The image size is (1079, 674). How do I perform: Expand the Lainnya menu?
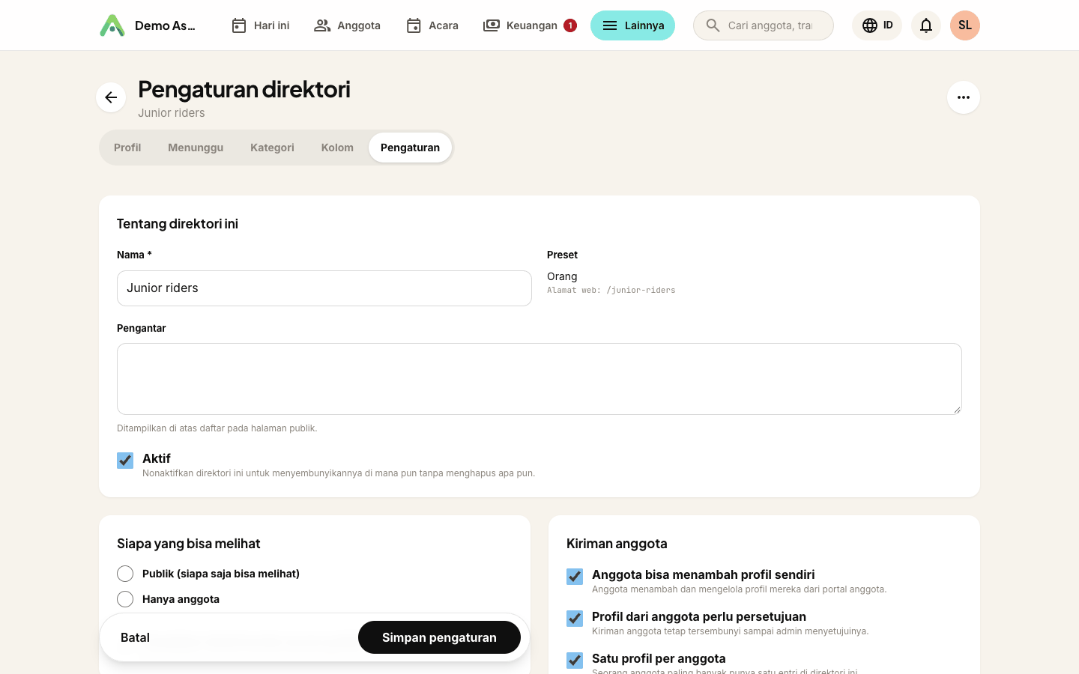click(x=632, y=25)
